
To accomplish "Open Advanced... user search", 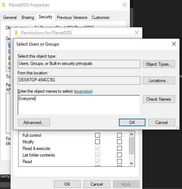I will (x=34, y=123).
